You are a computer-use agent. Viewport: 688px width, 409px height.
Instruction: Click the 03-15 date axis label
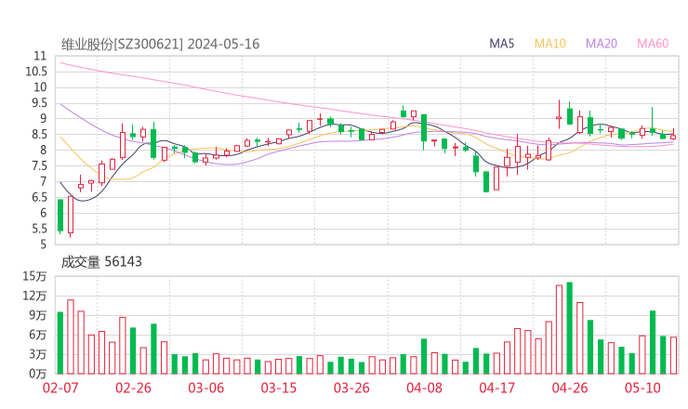279,388
